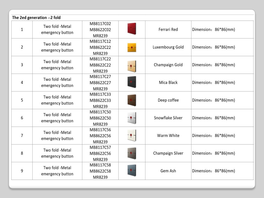Select the model code MB8117C27
The width and height of the screenshot is (264, 198).
point(100,76)
